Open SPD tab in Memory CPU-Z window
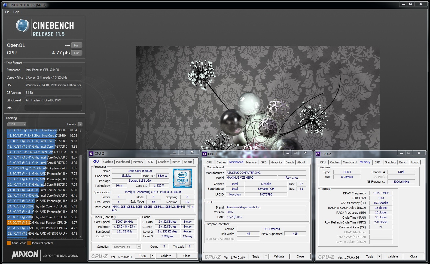430x264 pixels. (377, 162)
